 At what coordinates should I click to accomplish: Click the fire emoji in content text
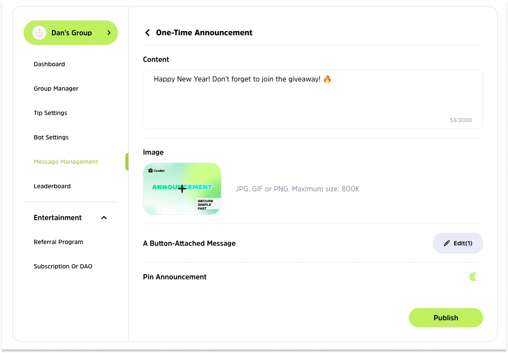point(327,79)
